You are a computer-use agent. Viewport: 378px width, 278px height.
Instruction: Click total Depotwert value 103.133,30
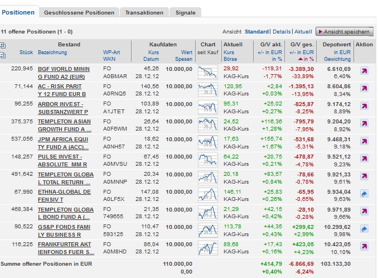(x=336, y=264)
